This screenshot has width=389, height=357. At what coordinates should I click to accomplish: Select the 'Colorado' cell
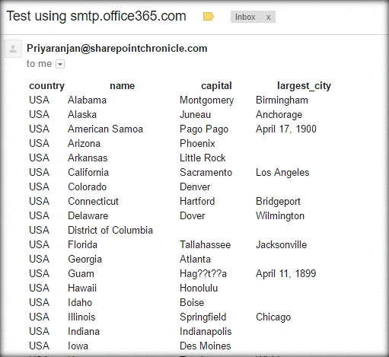click(87, 186)
